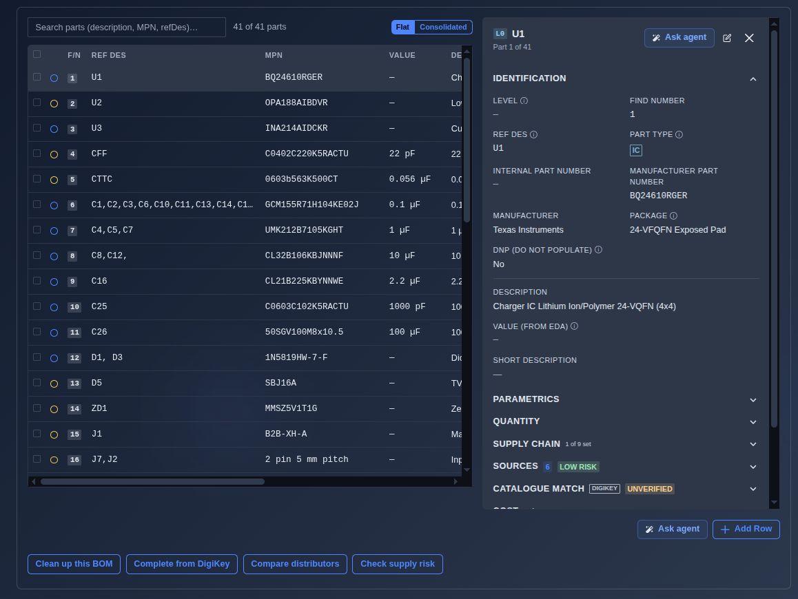This screenshot has height=599, width=798.
Task: Expand the SUPPLY CHAIN section
Action: click(753, 444)
